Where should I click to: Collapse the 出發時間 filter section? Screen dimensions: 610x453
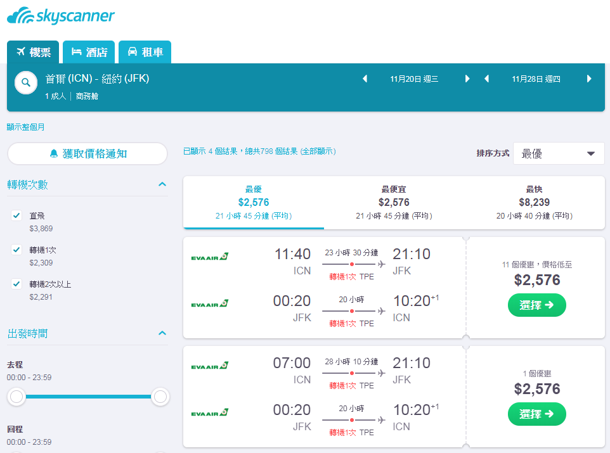pyautogui.click(x=162, y=333)
